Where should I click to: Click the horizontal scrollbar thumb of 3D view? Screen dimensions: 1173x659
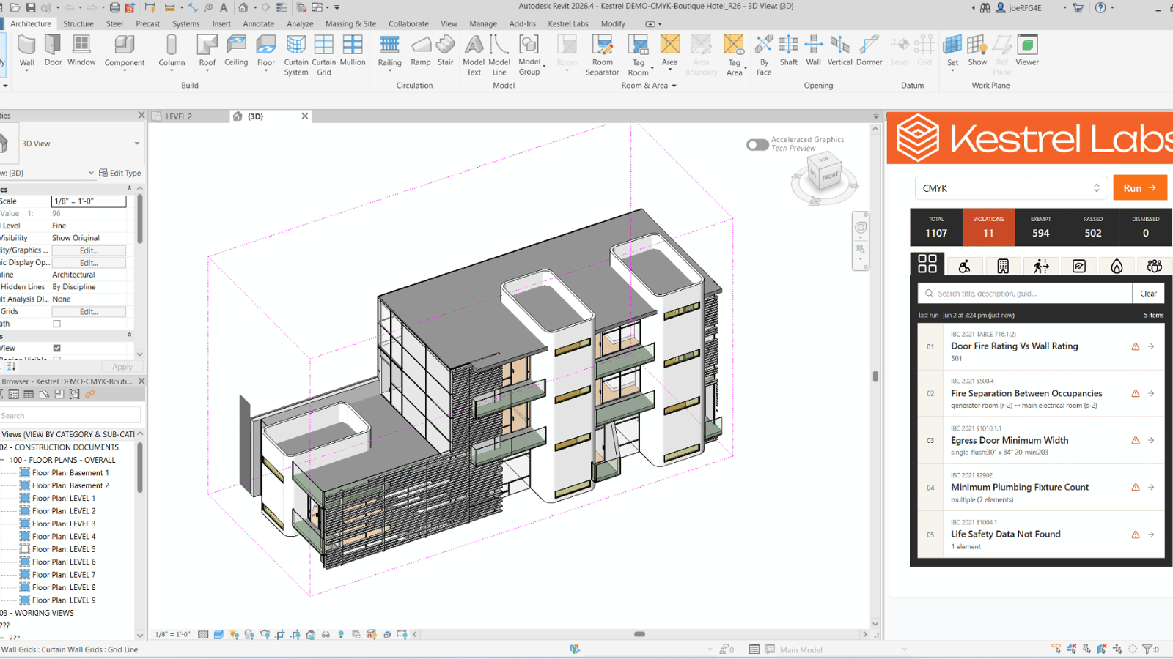639,634
